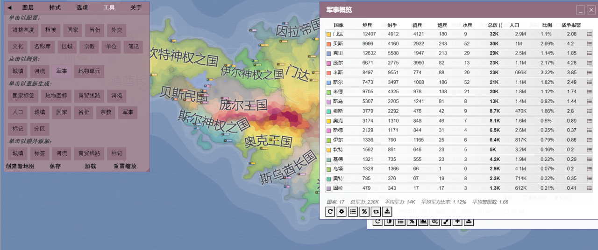Viewport: 598px width, 250px height.
Task: Click 加载 to load map
Action: tap(90, 166)
